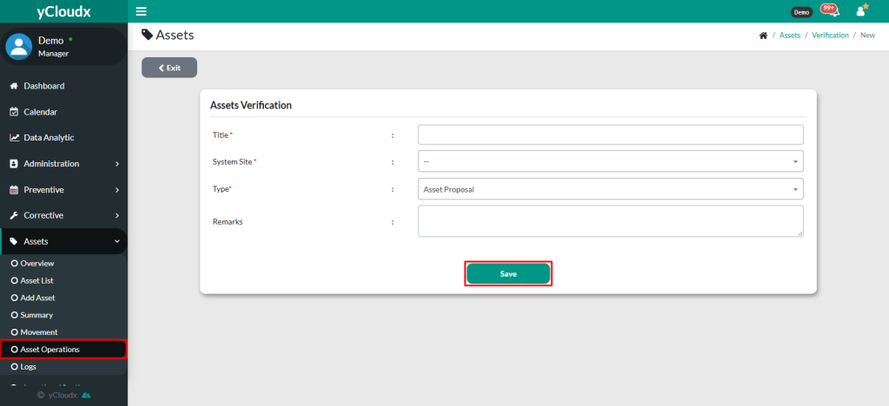889x406 pixels.
Task: Go to Data Analytic page
Action: click(48, 137)
